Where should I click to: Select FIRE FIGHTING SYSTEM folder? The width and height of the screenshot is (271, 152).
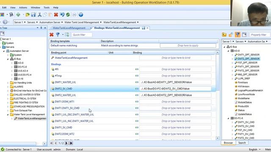26,103
